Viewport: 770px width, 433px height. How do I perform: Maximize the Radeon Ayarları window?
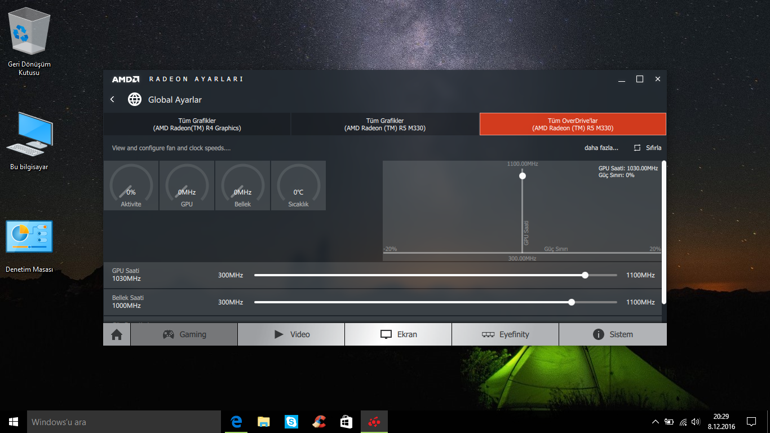click(x=640, y=79)
